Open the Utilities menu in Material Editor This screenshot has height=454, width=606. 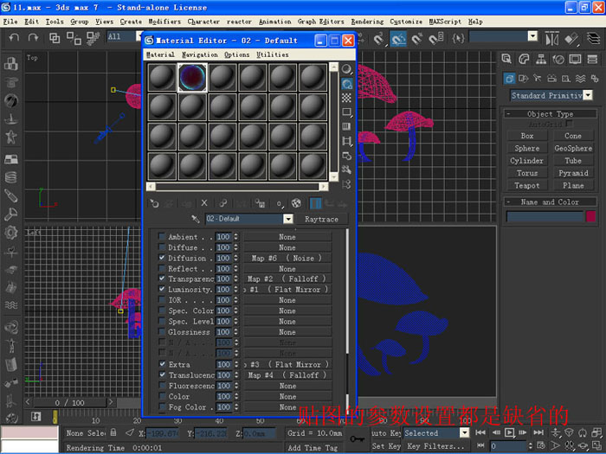tap(273, 54)
